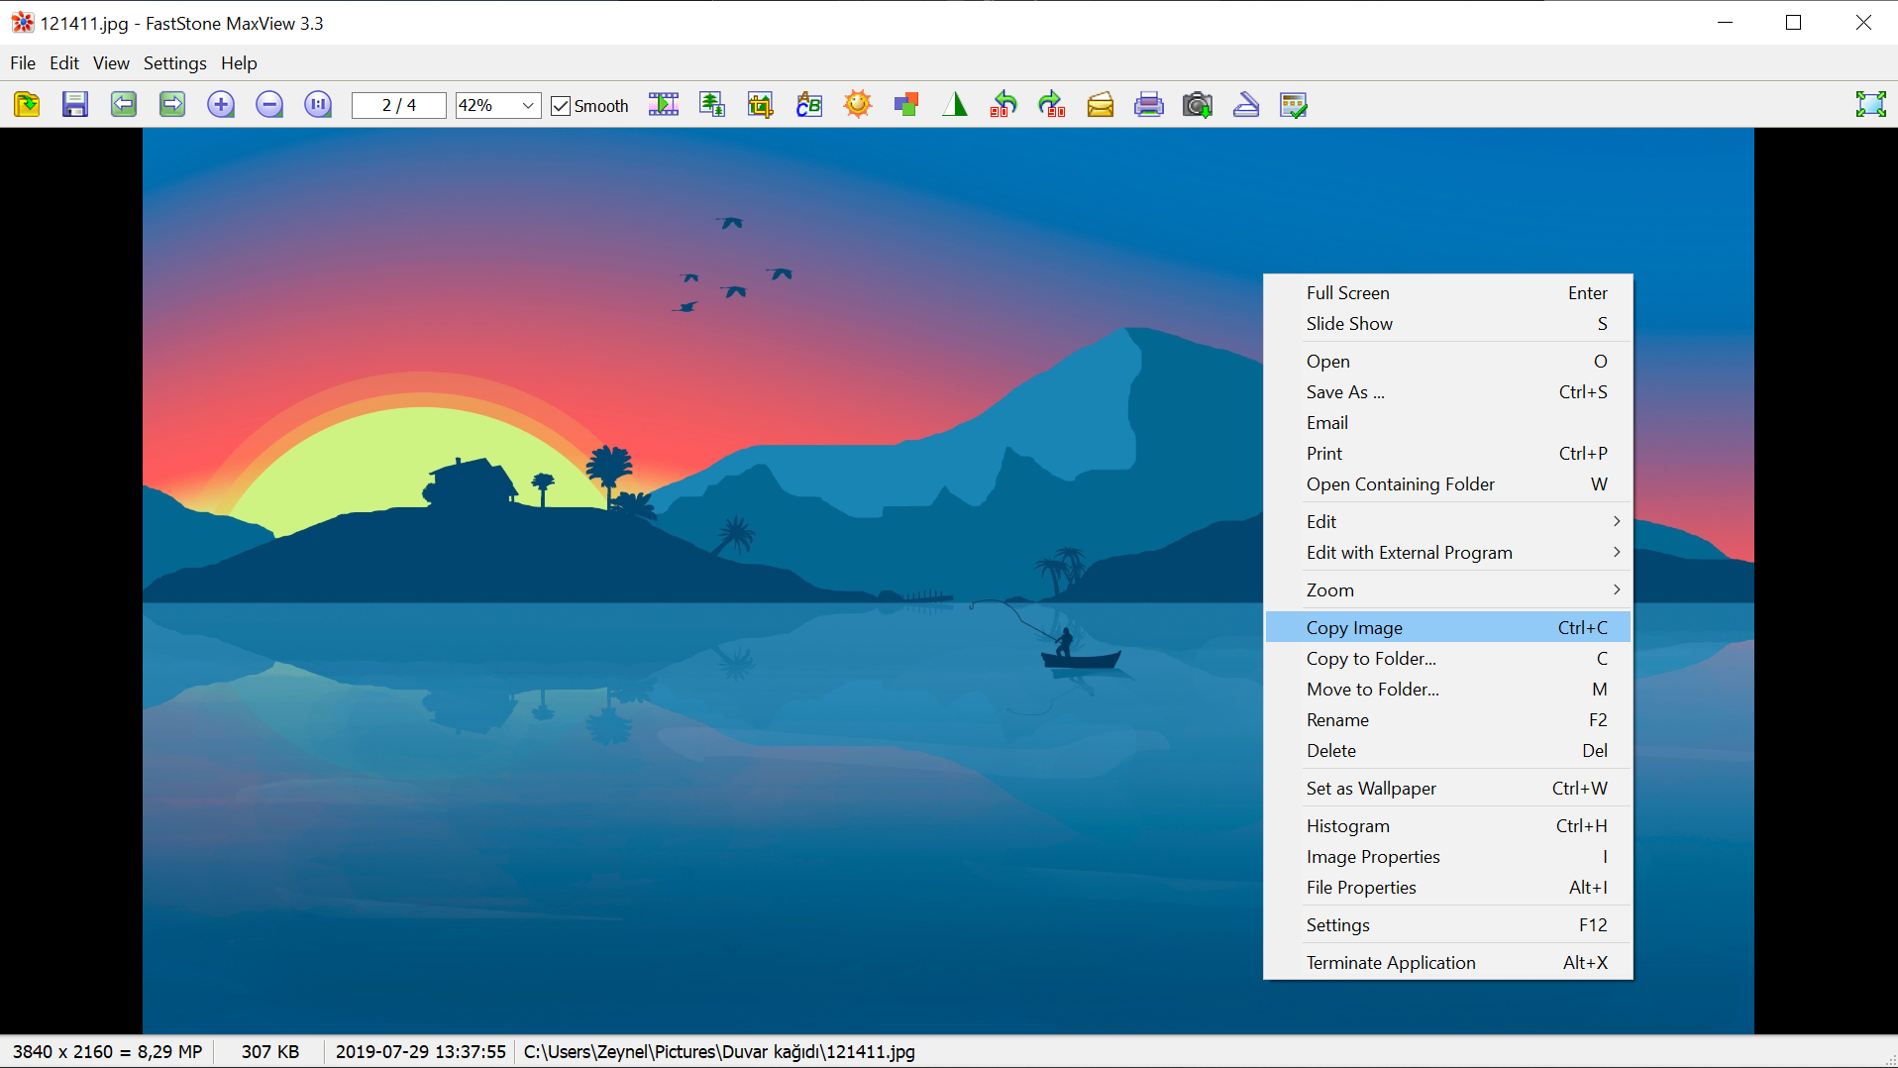Select the Crop tool in the toolbar

pos(760,104)
